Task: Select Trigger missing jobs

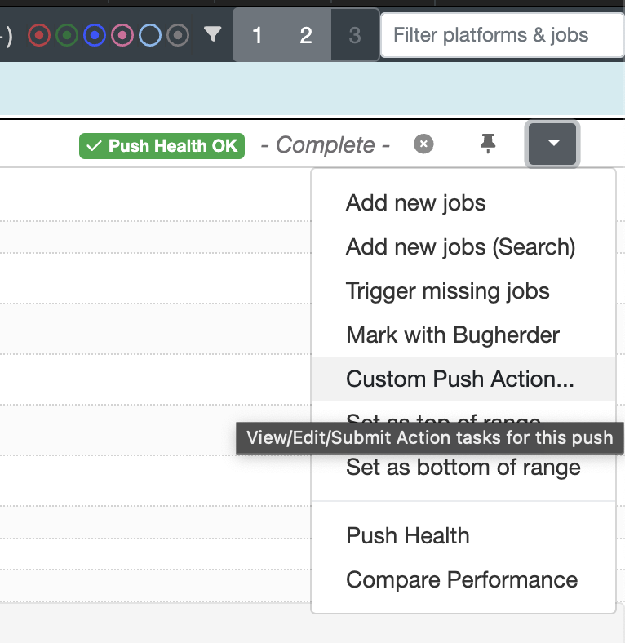Action: [447, 290]
